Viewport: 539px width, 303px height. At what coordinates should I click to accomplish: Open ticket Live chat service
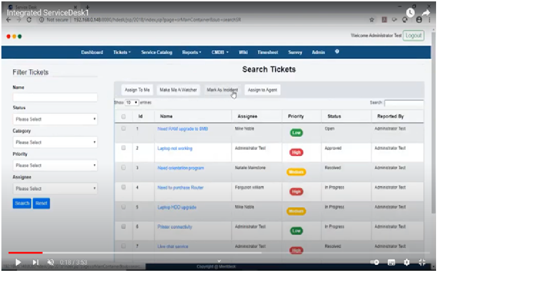[173, 247]
